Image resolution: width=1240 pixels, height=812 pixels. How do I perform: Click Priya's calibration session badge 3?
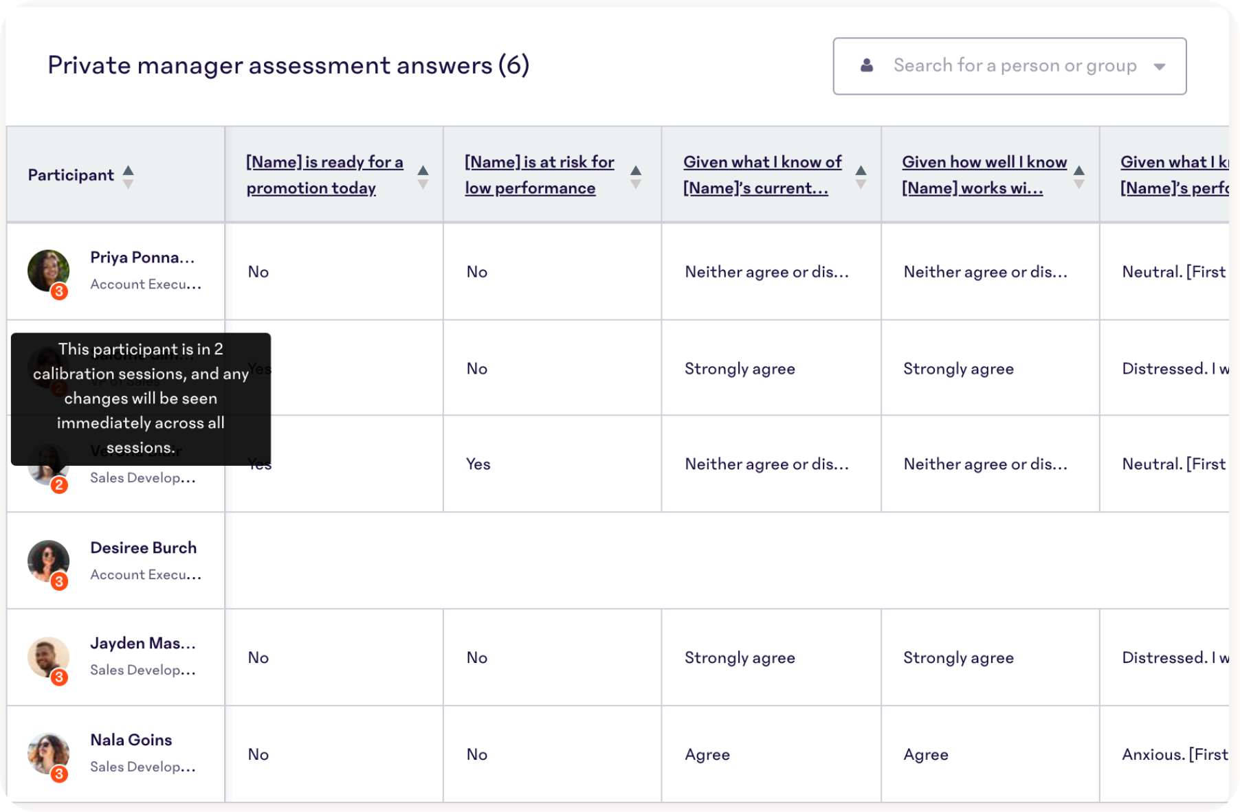[x=60, y=291]
